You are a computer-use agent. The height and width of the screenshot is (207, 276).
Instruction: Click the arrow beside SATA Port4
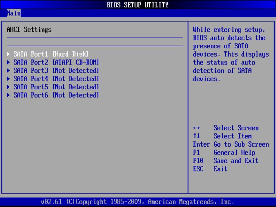pos(8,79)
